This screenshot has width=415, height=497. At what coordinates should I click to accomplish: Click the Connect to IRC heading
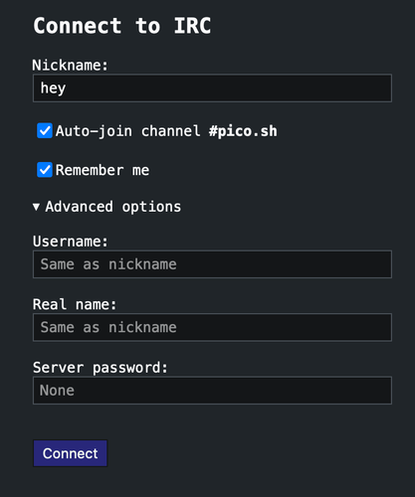click(x=121, y=26)
